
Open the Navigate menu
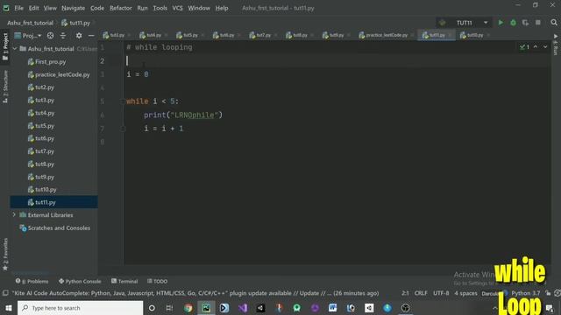pos(73,8)
